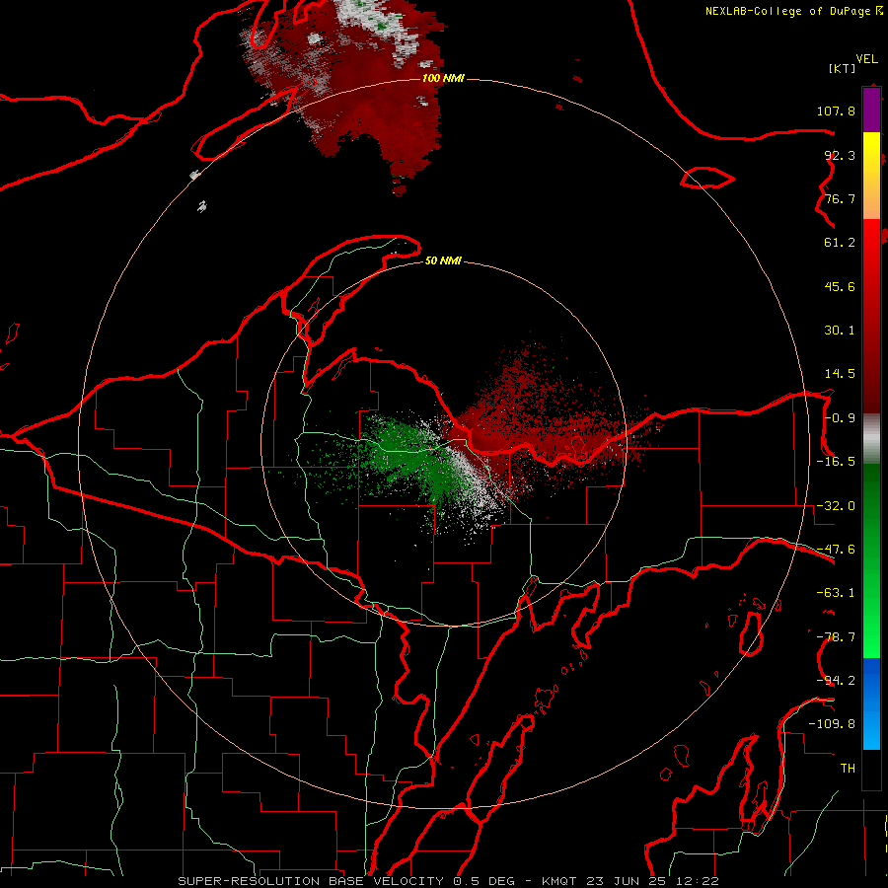The image size is (888, 888).
Task: Click the TH legend label
Action: [848, 769]
